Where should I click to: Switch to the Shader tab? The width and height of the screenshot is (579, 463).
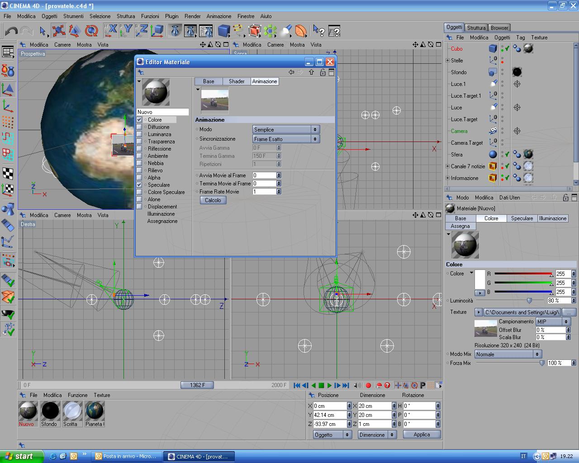tap(237, 81)
